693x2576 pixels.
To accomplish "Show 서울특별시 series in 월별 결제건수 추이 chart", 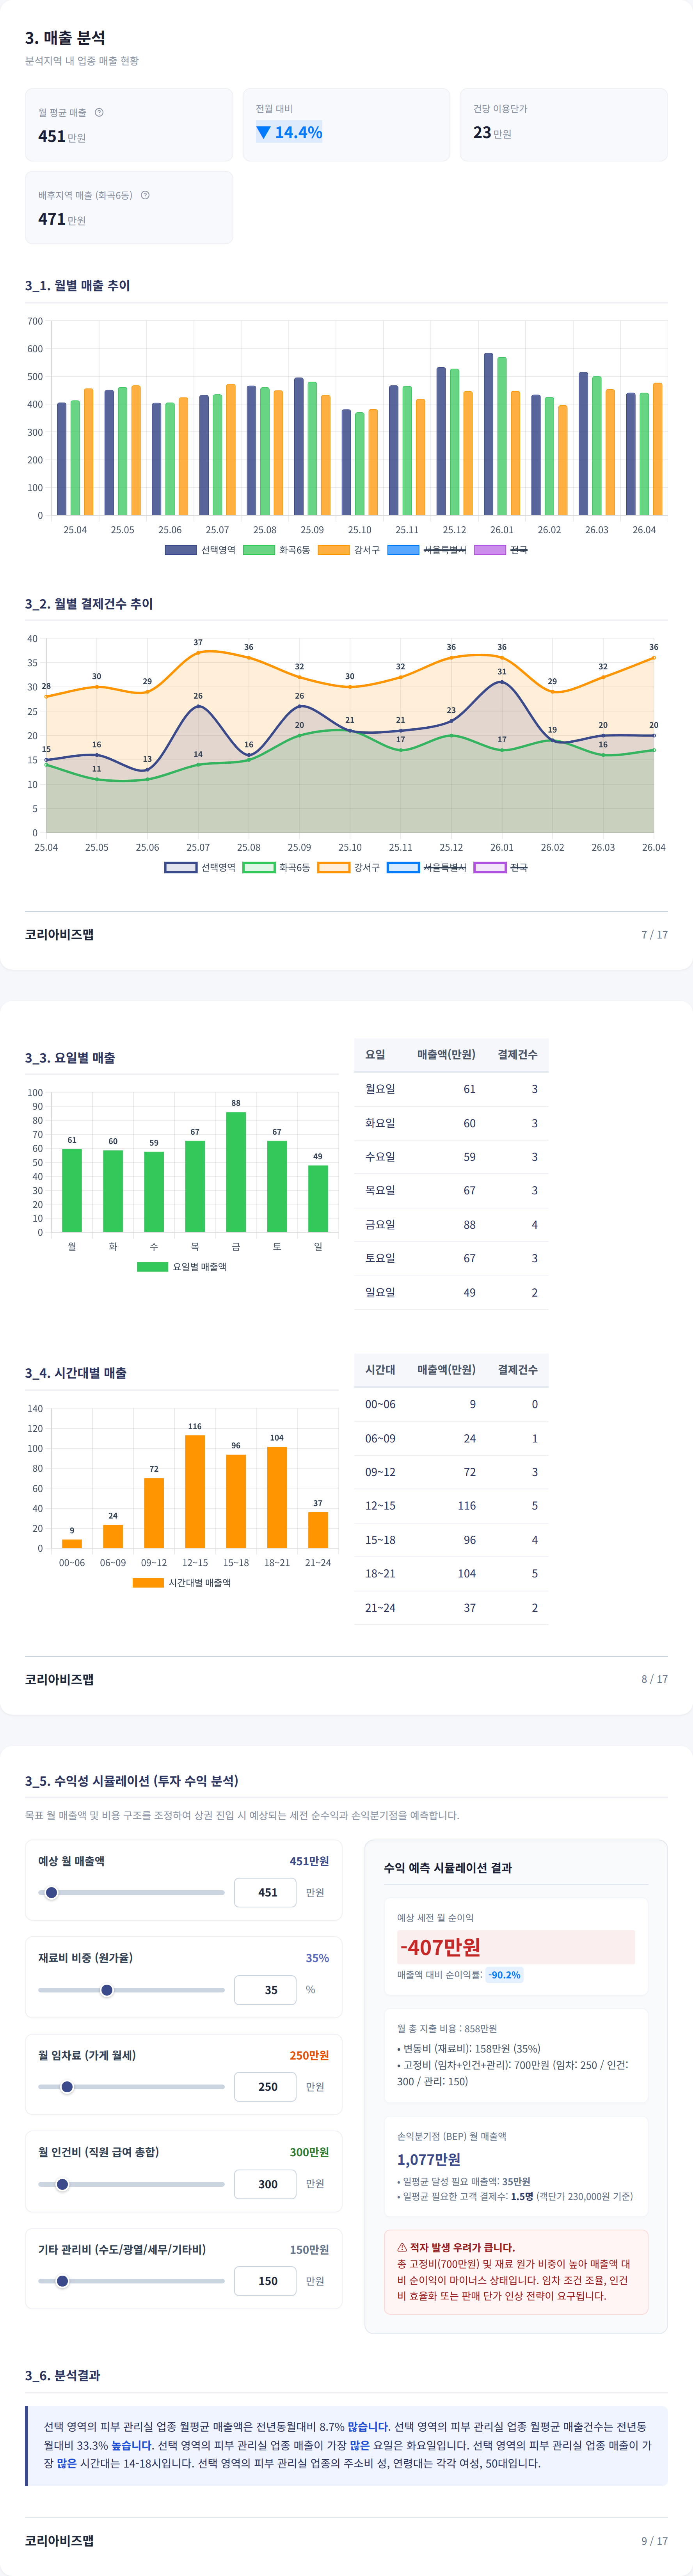I will click(x=426, y=867).
